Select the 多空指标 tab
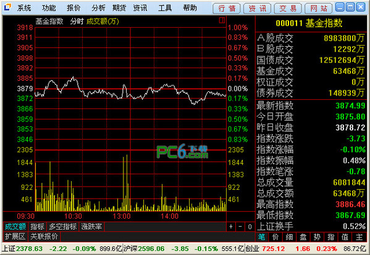This screenshot has height=255, width=370. pos(63,227)
